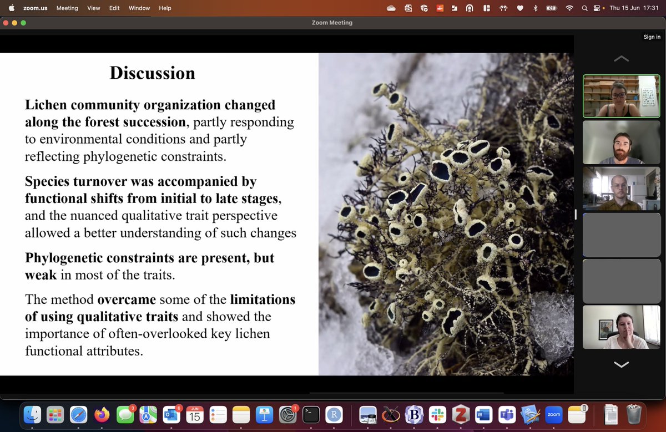Show previous participants with up chevron
Image resolution: width=666 pixels, height=432 pixels.
[621, 58]
